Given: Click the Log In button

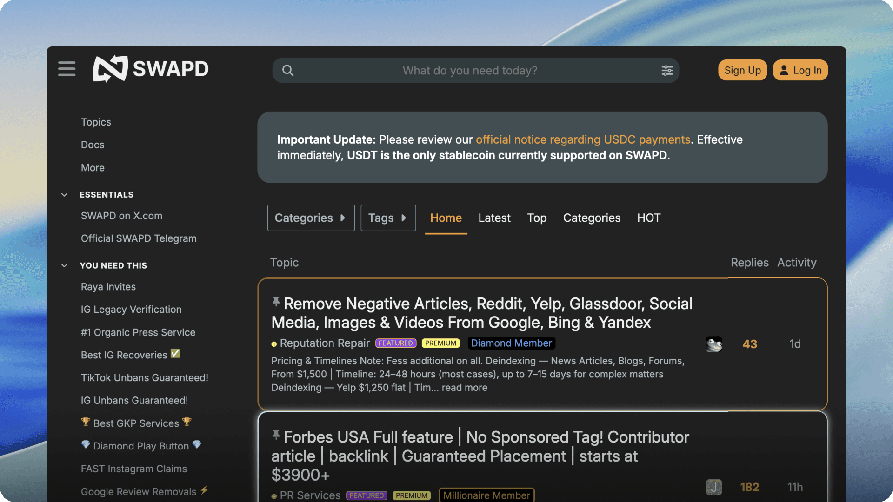Looking at the screenshot, I should (x=800, y=70).
